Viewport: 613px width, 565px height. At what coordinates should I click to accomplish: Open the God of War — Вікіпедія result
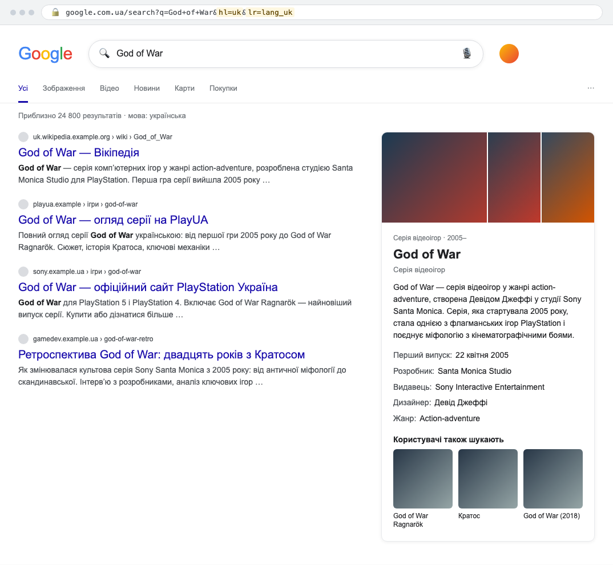pos(79,152)
